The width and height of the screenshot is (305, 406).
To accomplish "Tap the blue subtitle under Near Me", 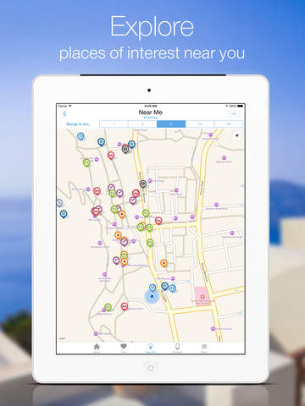I will point(150,118).
